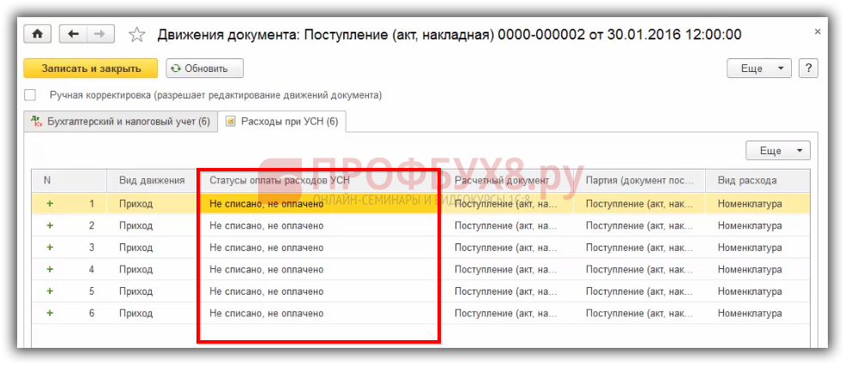Go forward with the right arrow
845x365 pixels.
pyautogui.click(x=99, y=34)
